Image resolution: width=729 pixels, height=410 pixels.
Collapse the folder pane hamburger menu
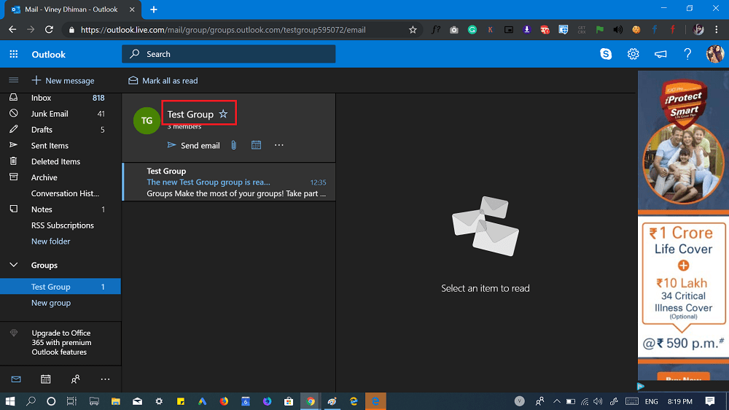[13, 80]
